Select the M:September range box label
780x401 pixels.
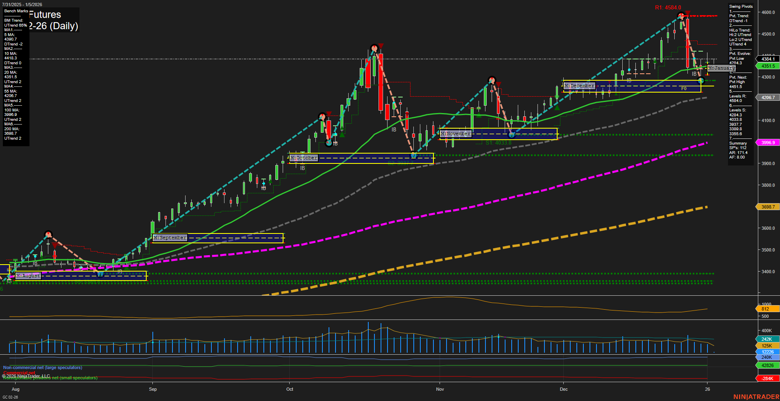pos(170,237)
